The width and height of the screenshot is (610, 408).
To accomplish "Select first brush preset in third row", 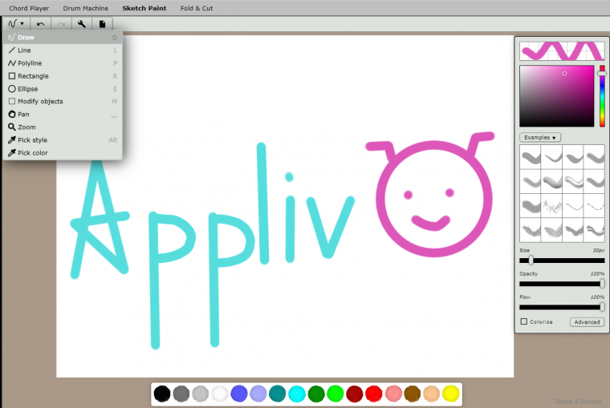I will pos(531,206).
